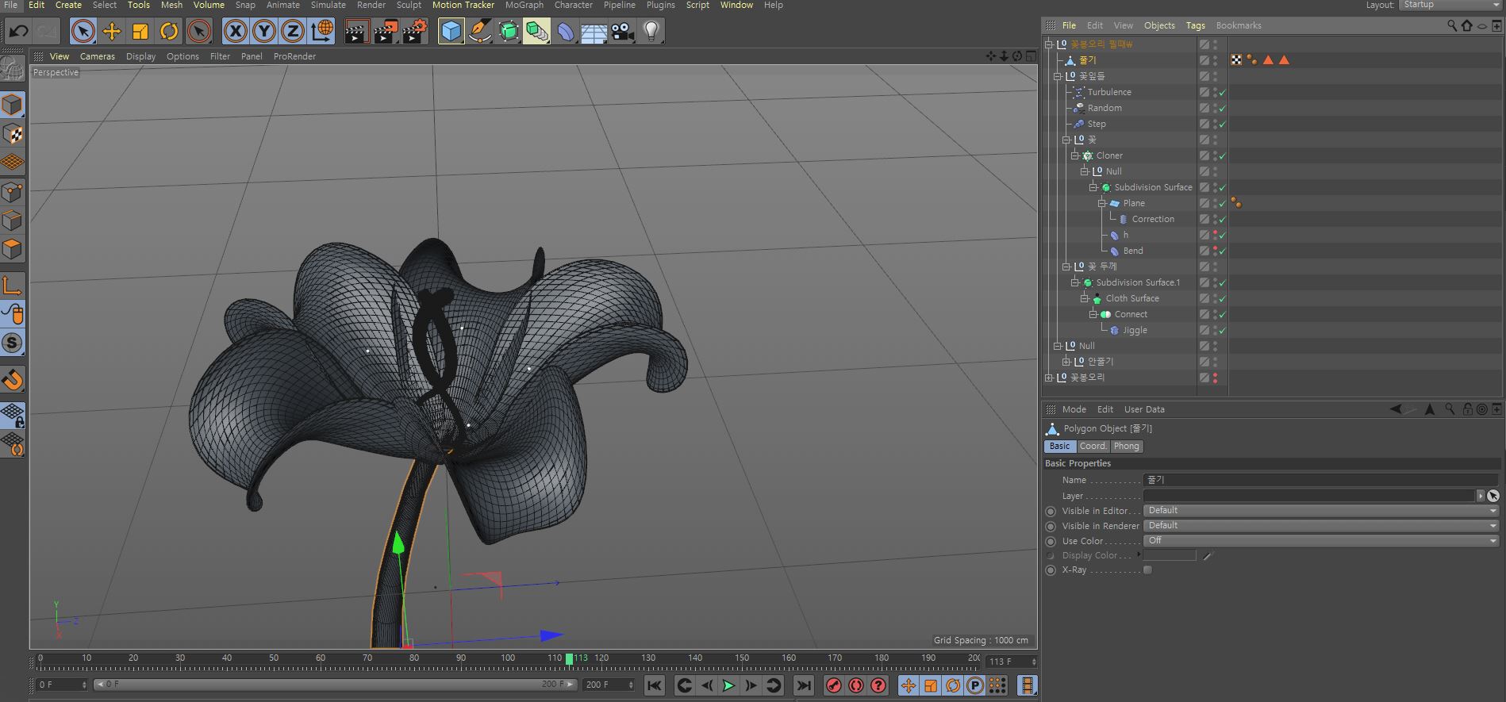Click the timeline playhead at frame 113
Image resolution: width=1506 pixels, height=702 pixels.
(x=569, y=658)
